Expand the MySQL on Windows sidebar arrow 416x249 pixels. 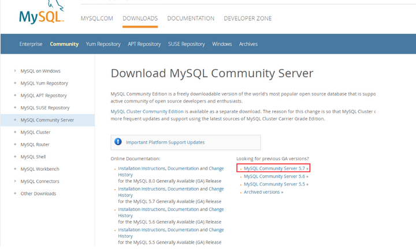(x=15, y=71)
